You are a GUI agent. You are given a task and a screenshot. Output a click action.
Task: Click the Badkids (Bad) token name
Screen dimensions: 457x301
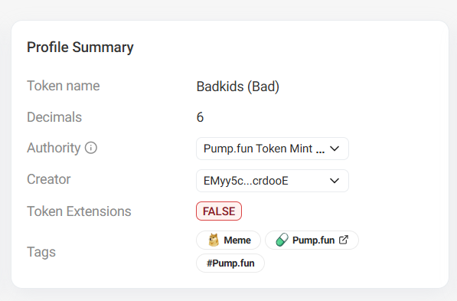238,87
